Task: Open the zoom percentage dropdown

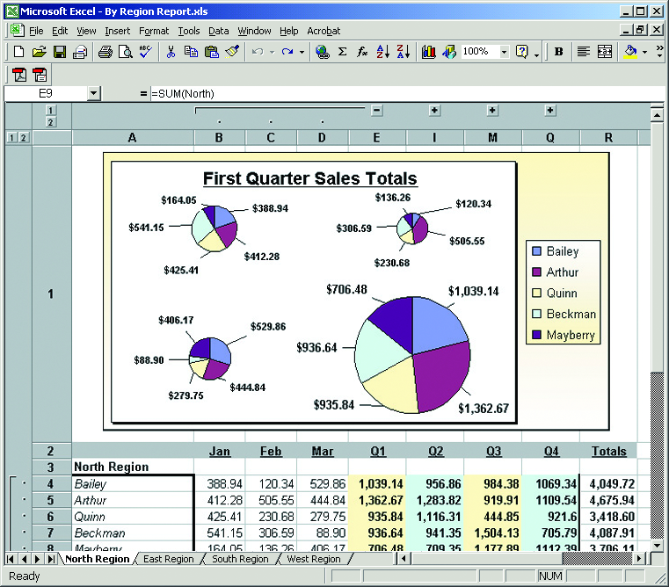Action: 505,52
